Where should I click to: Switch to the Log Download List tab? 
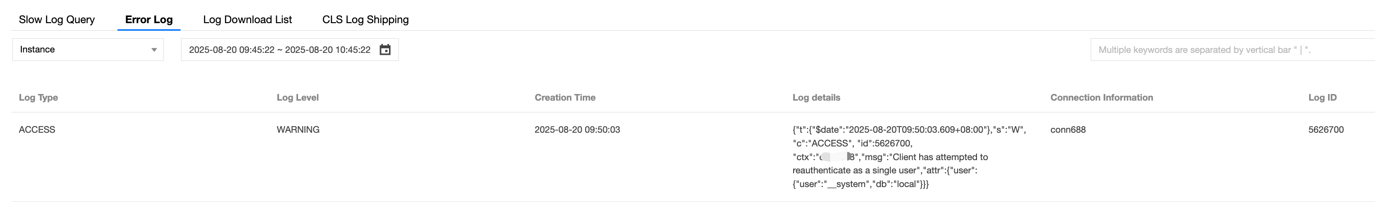tap(247, 20)
